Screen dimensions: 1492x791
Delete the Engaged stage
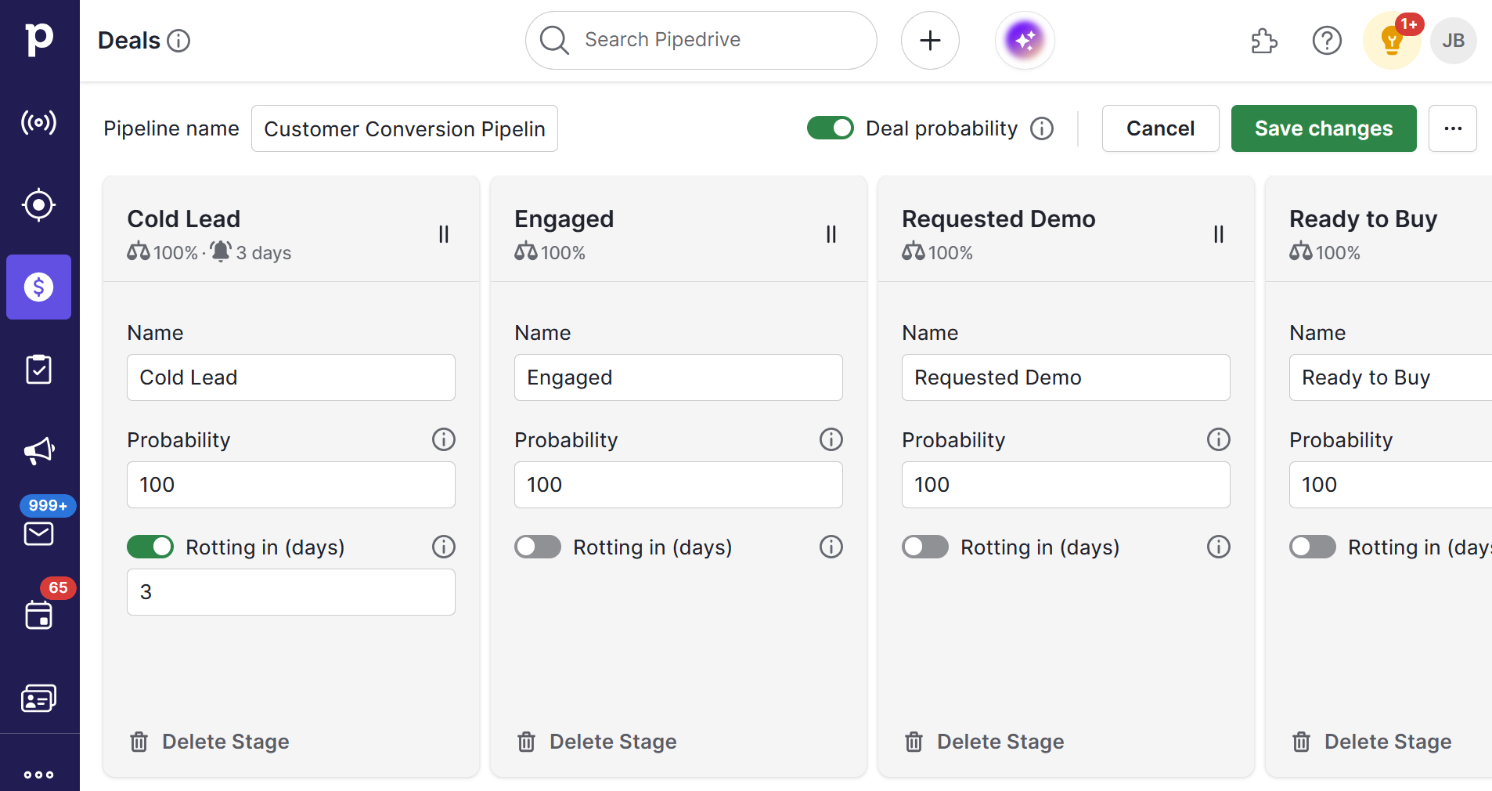pos(597,742)
